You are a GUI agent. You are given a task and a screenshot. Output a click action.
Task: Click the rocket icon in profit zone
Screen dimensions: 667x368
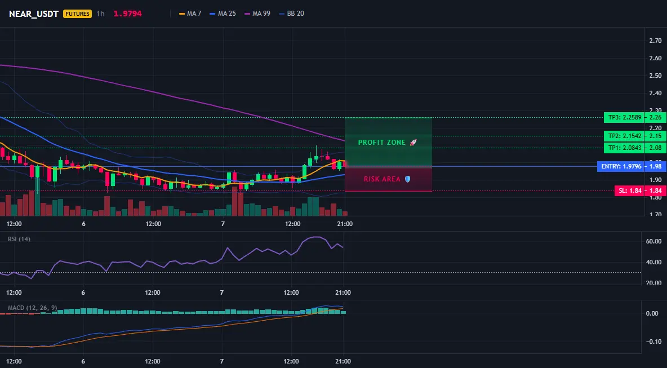[413, 143]
